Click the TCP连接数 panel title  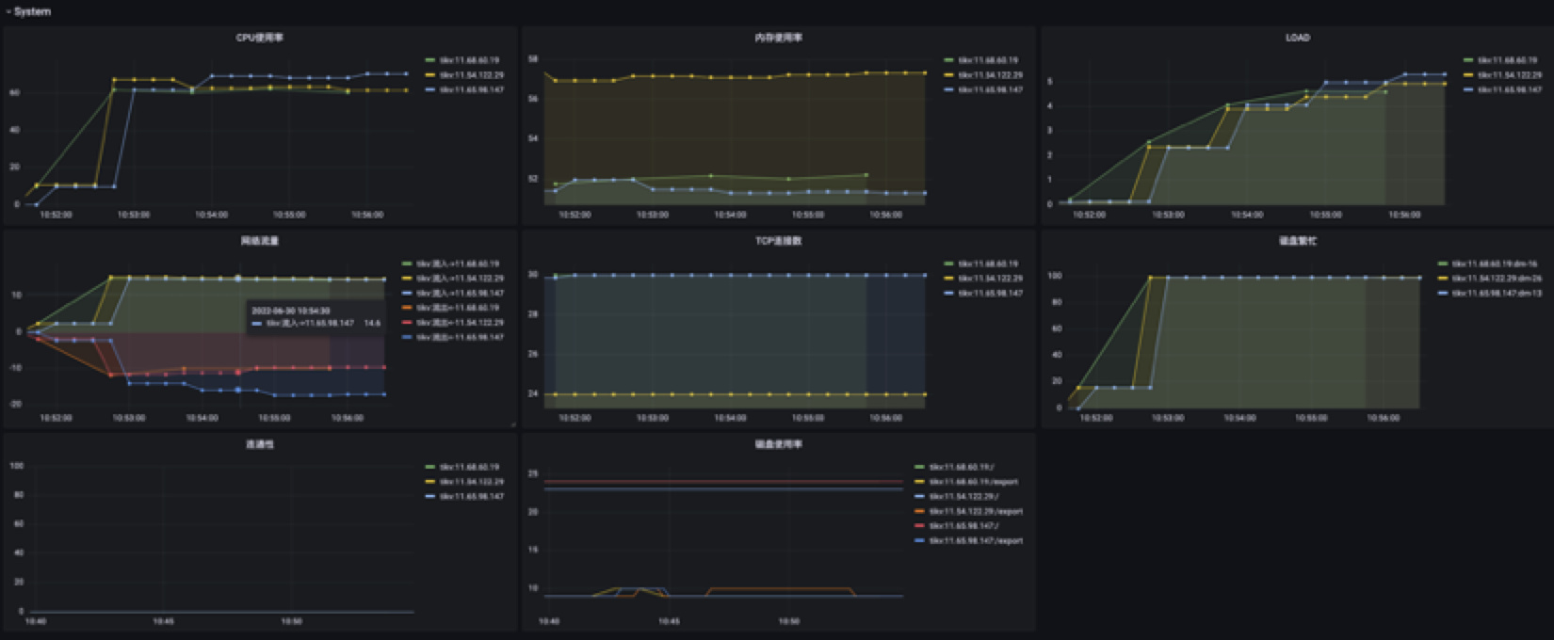pyautogui.click(x=778, y=241)
